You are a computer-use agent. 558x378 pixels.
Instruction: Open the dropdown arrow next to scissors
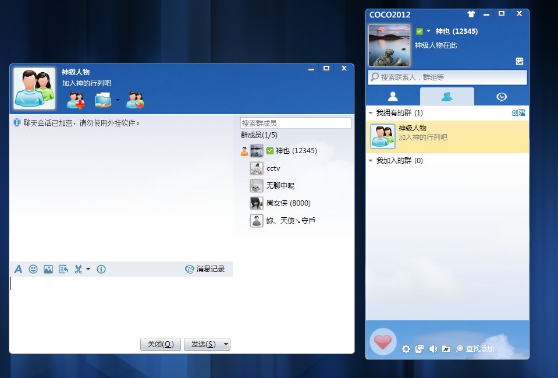[88, 269]
